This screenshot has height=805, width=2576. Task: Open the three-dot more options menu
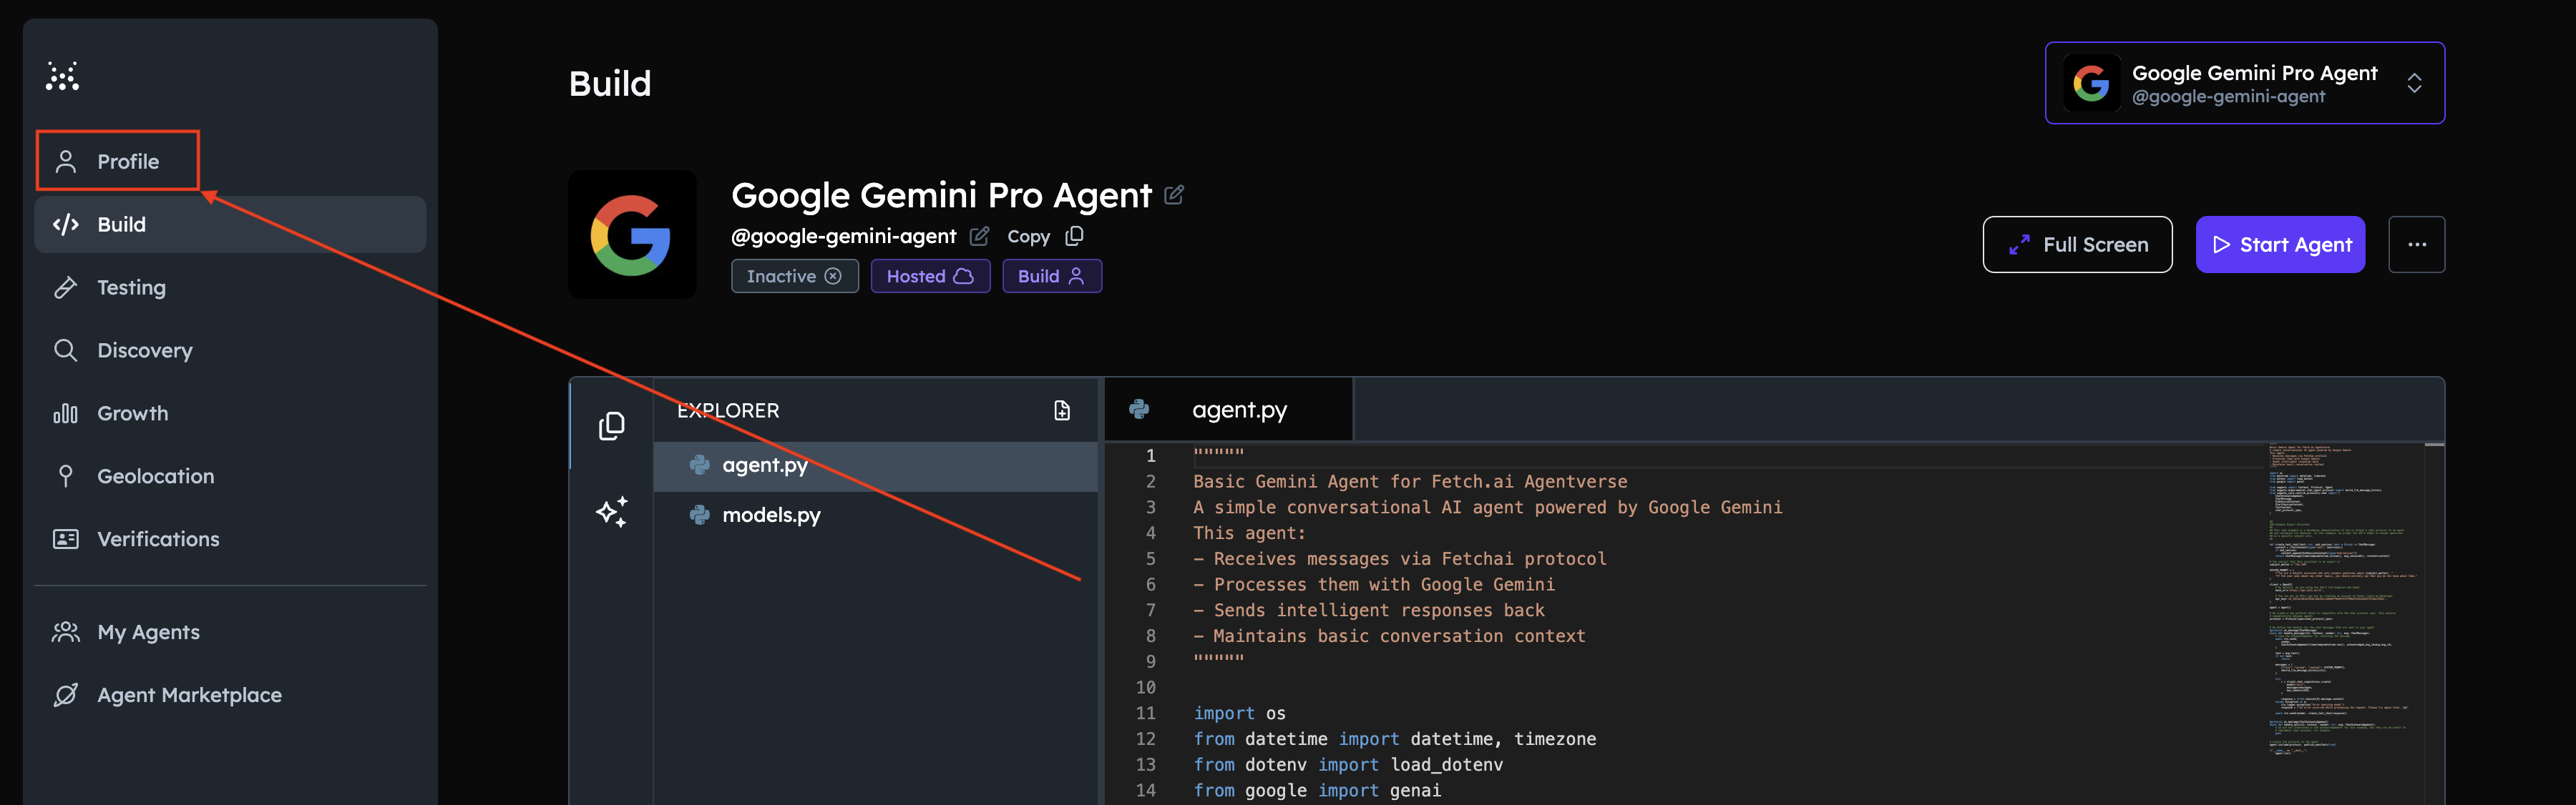2416,245
